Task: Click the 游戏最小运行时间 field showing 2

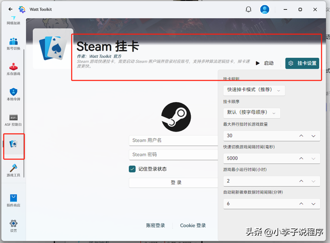Action: [272, 181]
